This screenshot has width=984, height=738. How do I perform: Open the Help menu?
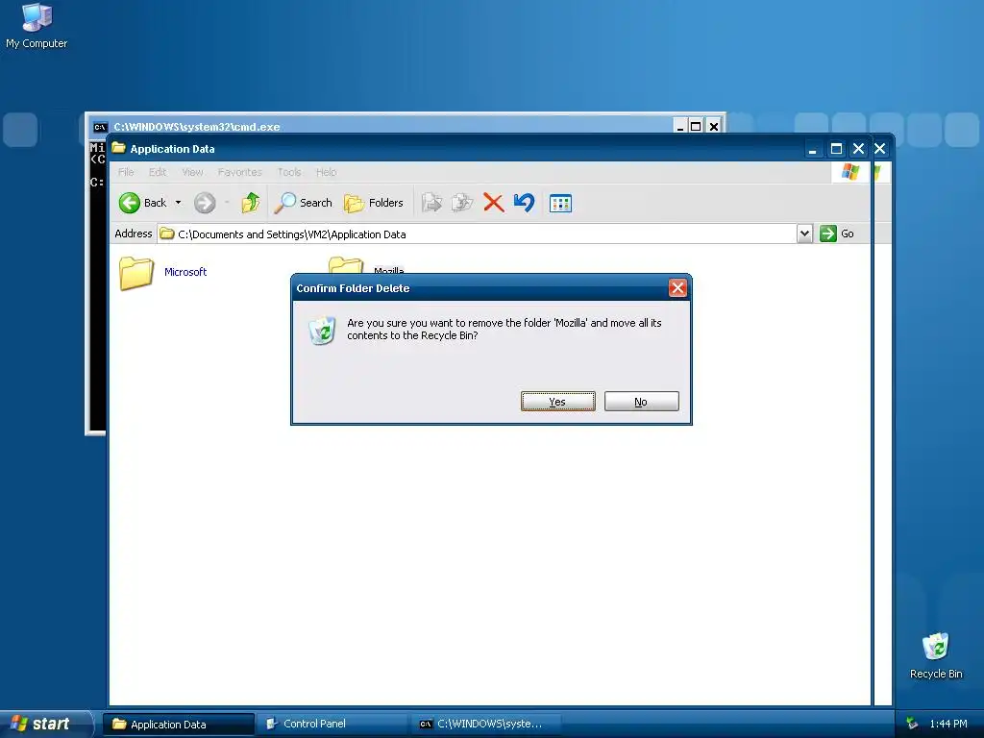327,172
